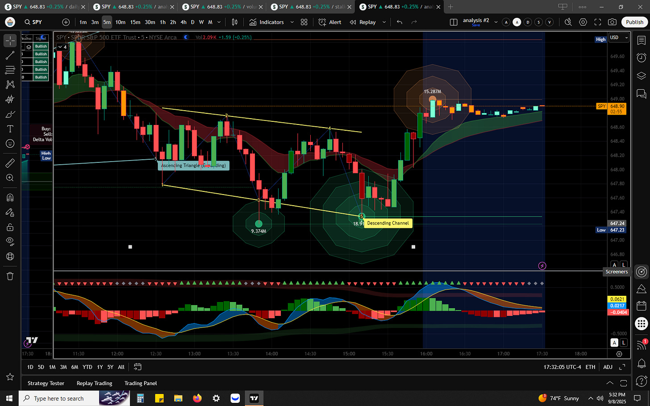Select the trend line drawing tool

10,55
